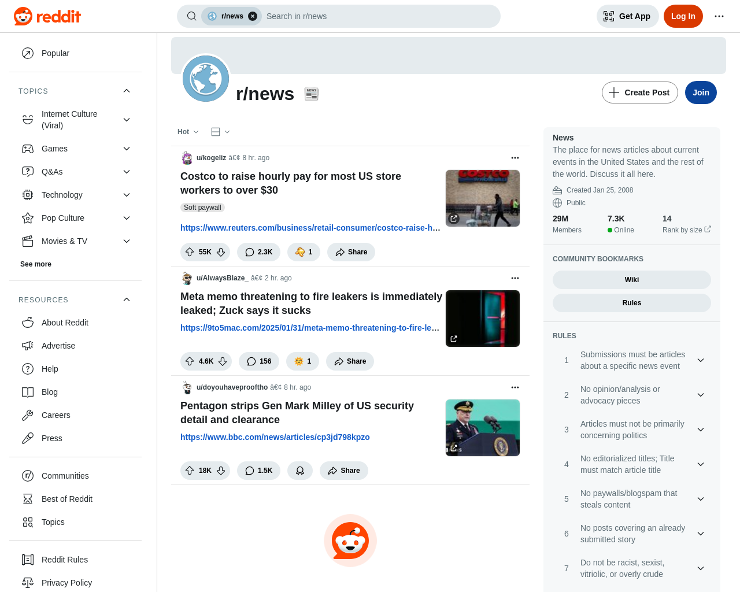
Task: Open Privacy Policy
Action: tap(75, 583)
